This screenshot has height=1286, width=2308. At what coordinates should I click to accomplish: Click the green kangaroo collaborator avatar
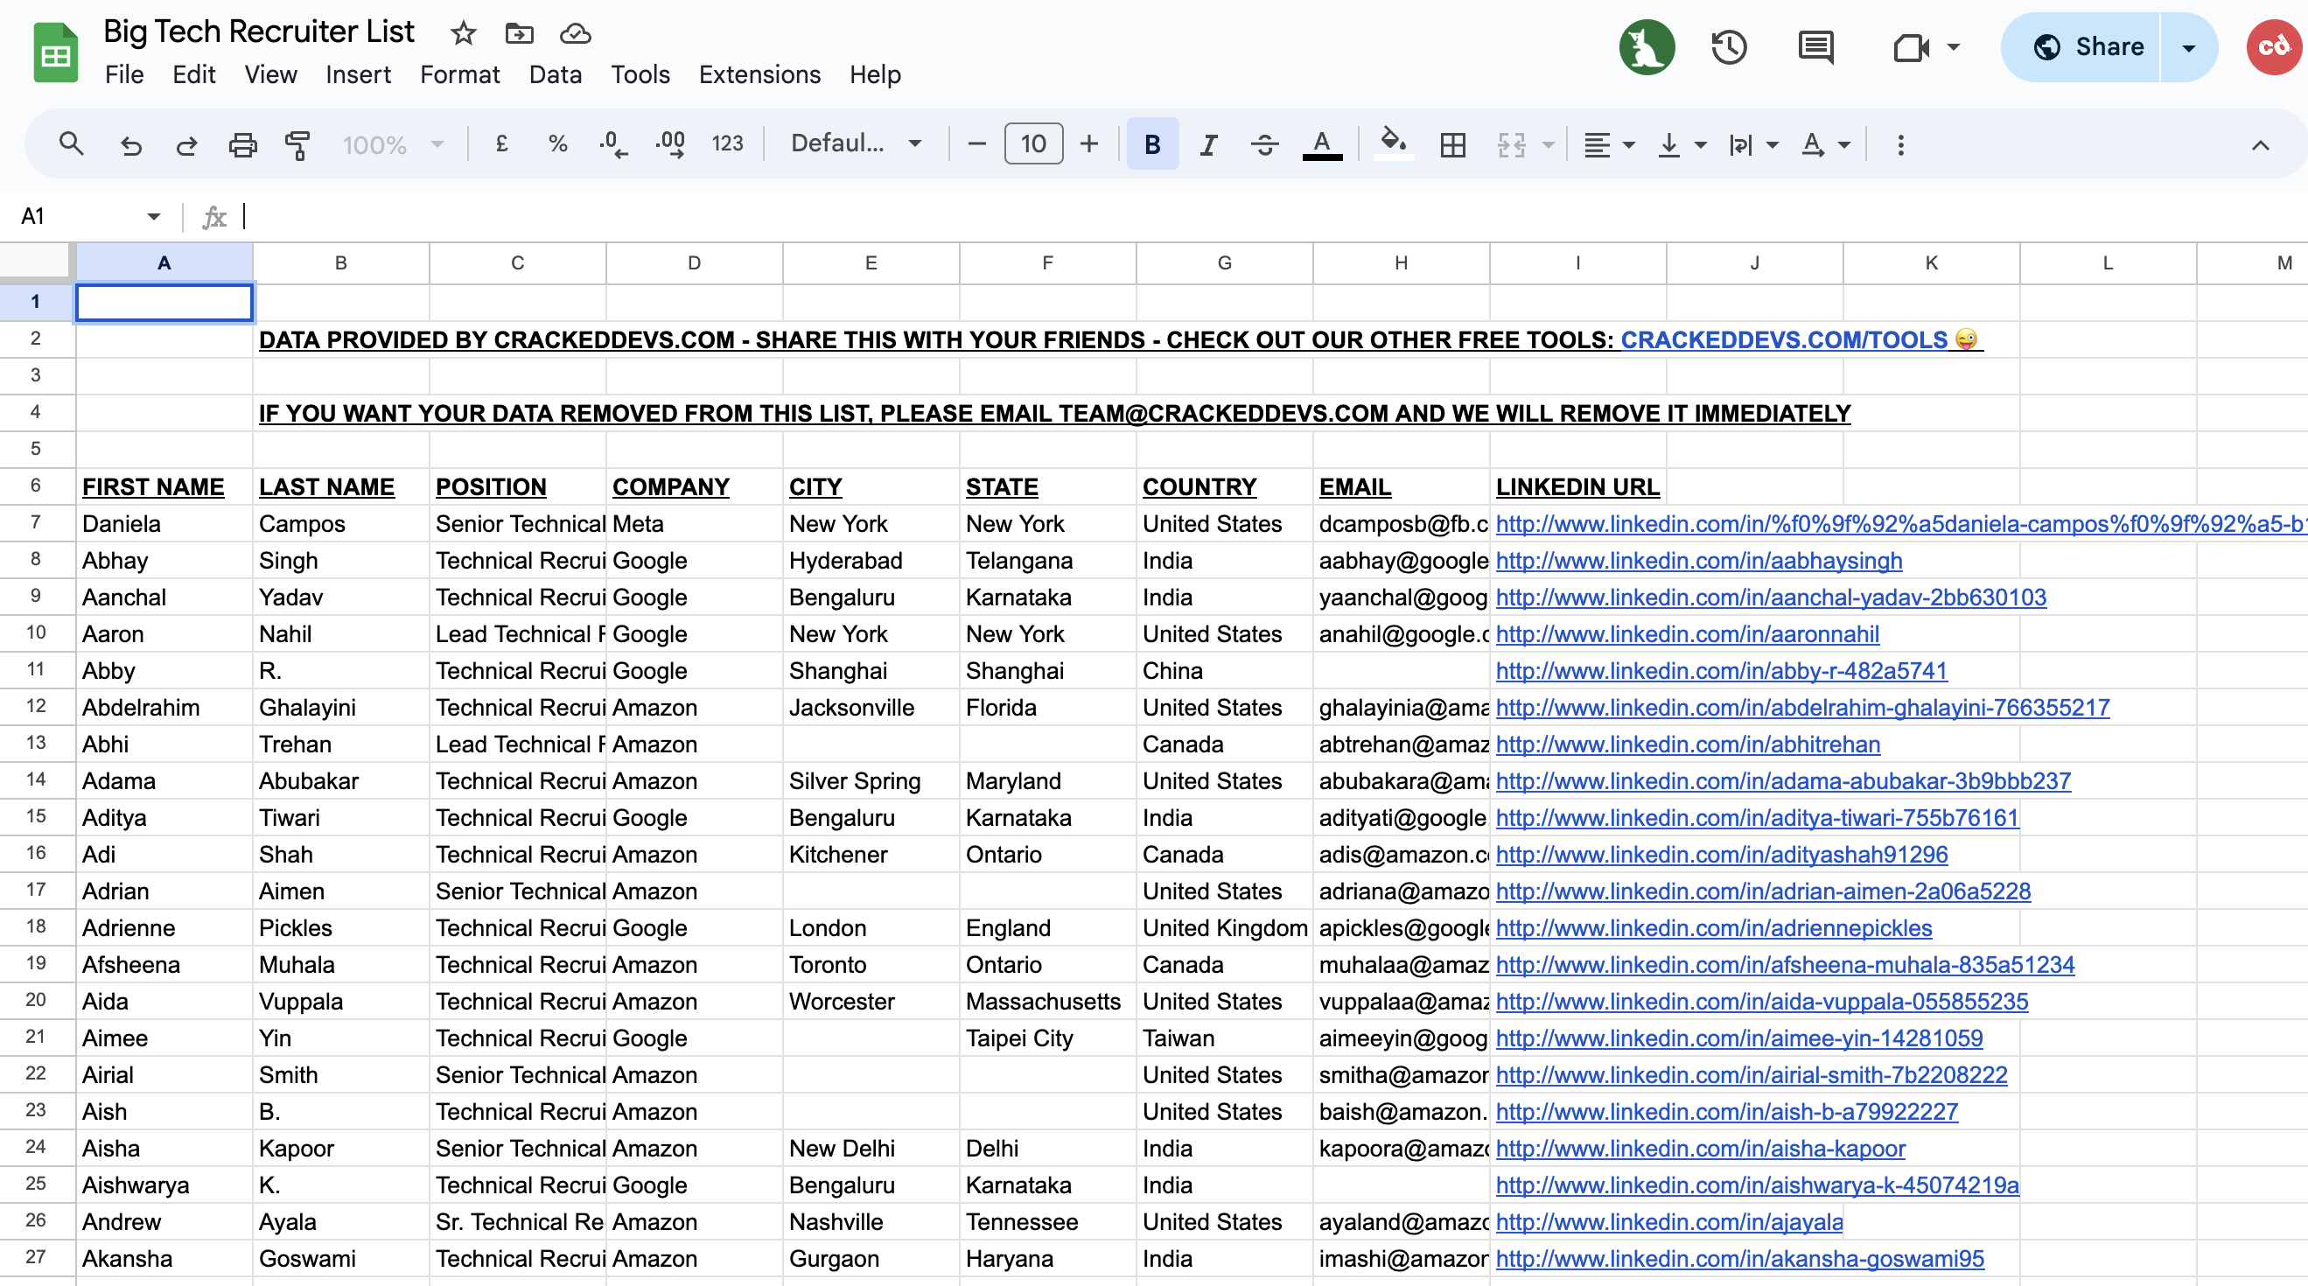(x=1647, y=47)
